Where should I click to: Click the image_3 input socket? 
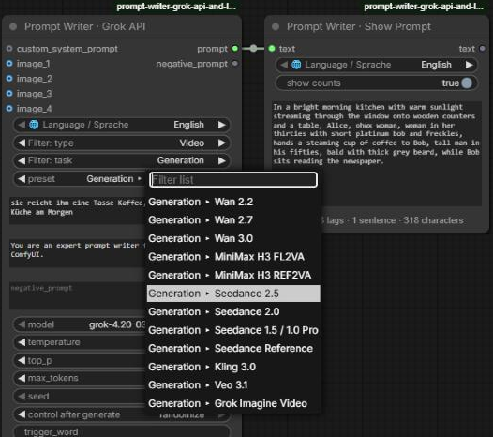9,94
